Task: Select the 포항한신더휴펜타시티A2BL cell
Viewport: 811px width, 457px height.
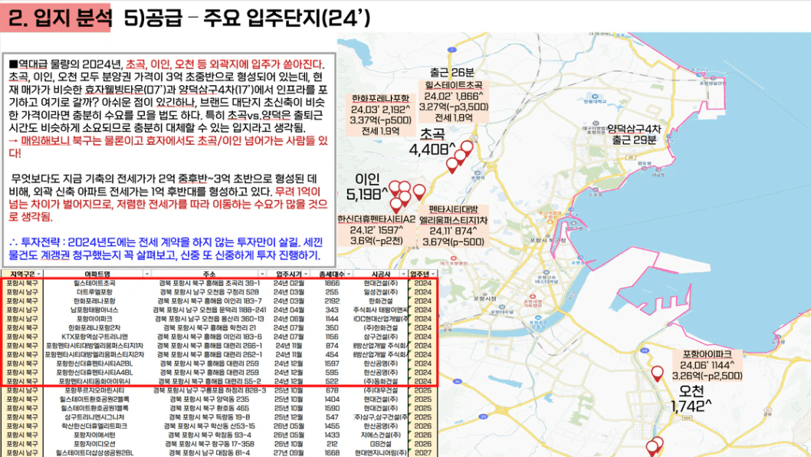Action: [94, 363]
